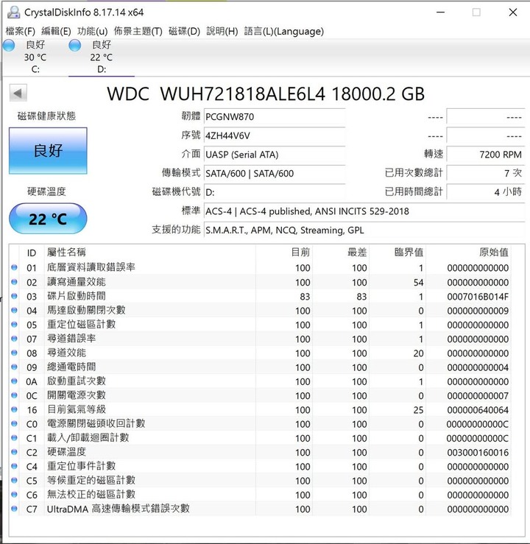Viewport: 530px width, 544px height.
Task: Click the transfer mode field SATA/600 | SATA/600
Action: [x=275, y=174]
